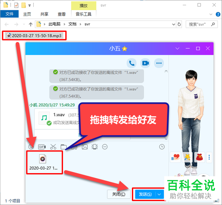Open the 文件 menu tab
This screenshot has width=222, height=205.
click(x=9, y=14)
